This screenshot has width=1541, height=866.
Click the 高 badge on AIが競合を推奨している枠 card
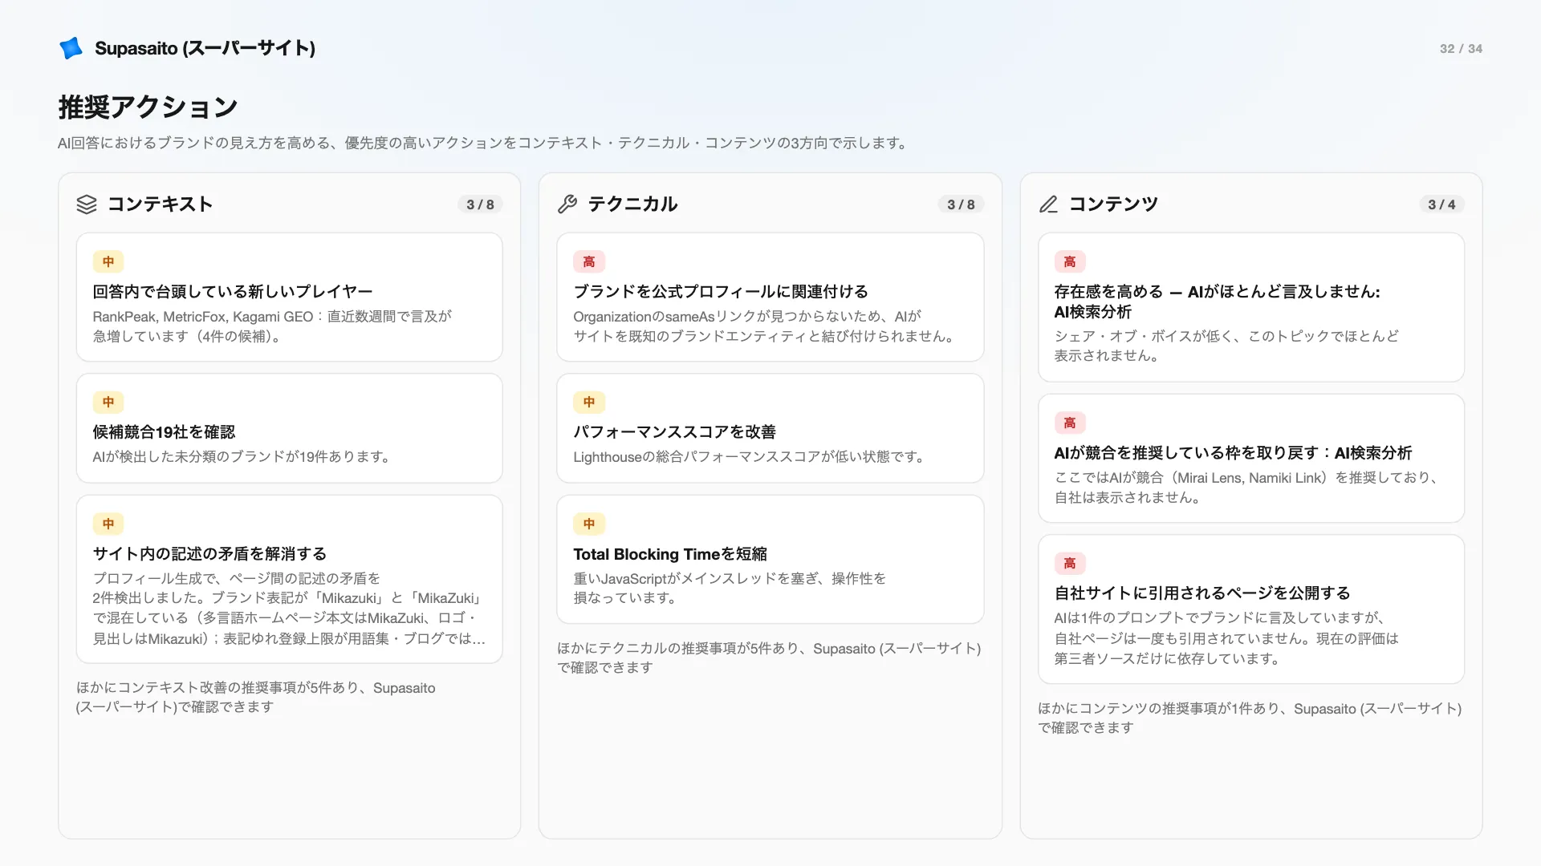[x=1070, y=423]
